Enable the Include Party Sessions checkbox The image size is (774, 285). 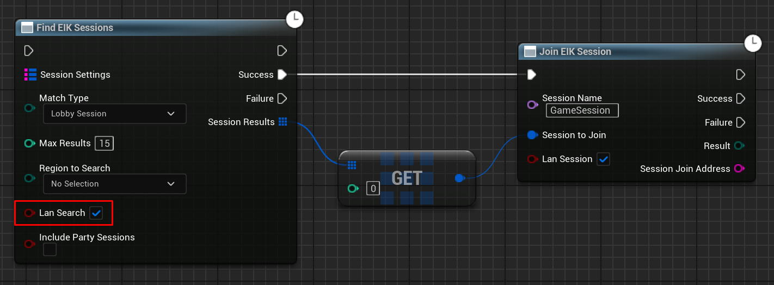point(50,250)
